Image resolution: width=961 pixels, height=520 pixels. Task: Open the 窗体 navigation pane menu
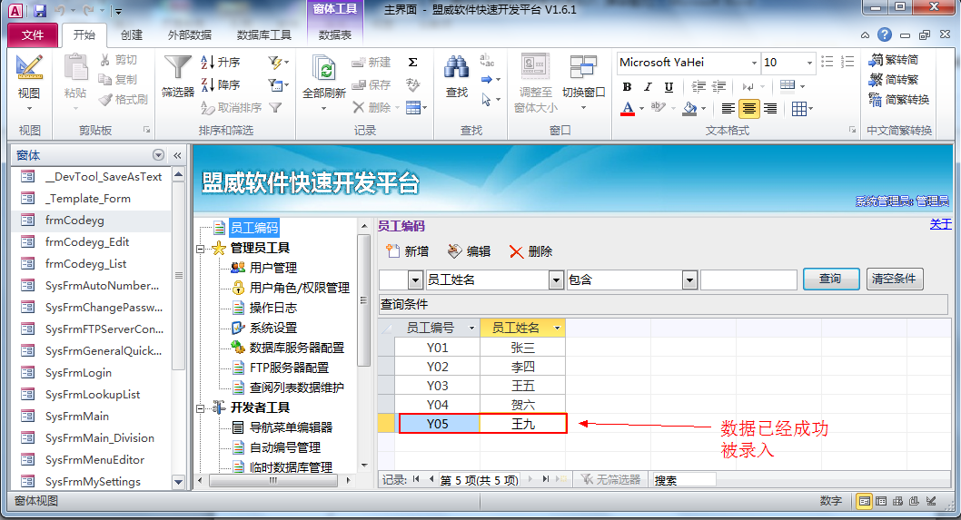[158, 155]
